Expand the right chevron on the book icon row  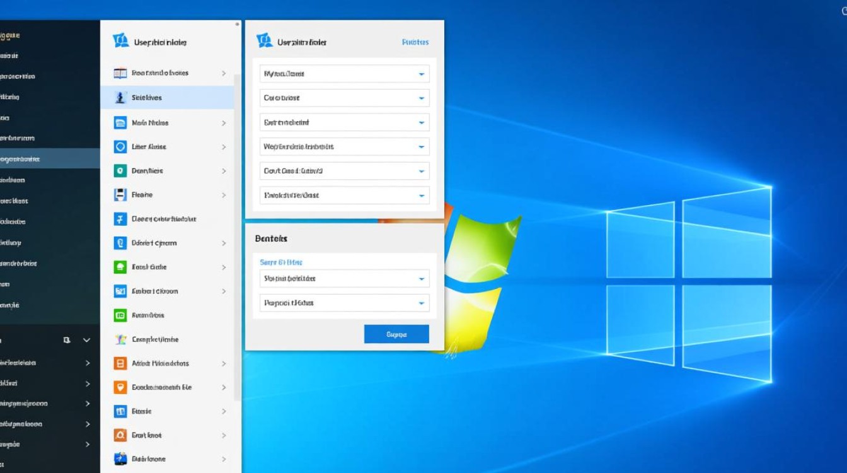click(x=224, y=73)
